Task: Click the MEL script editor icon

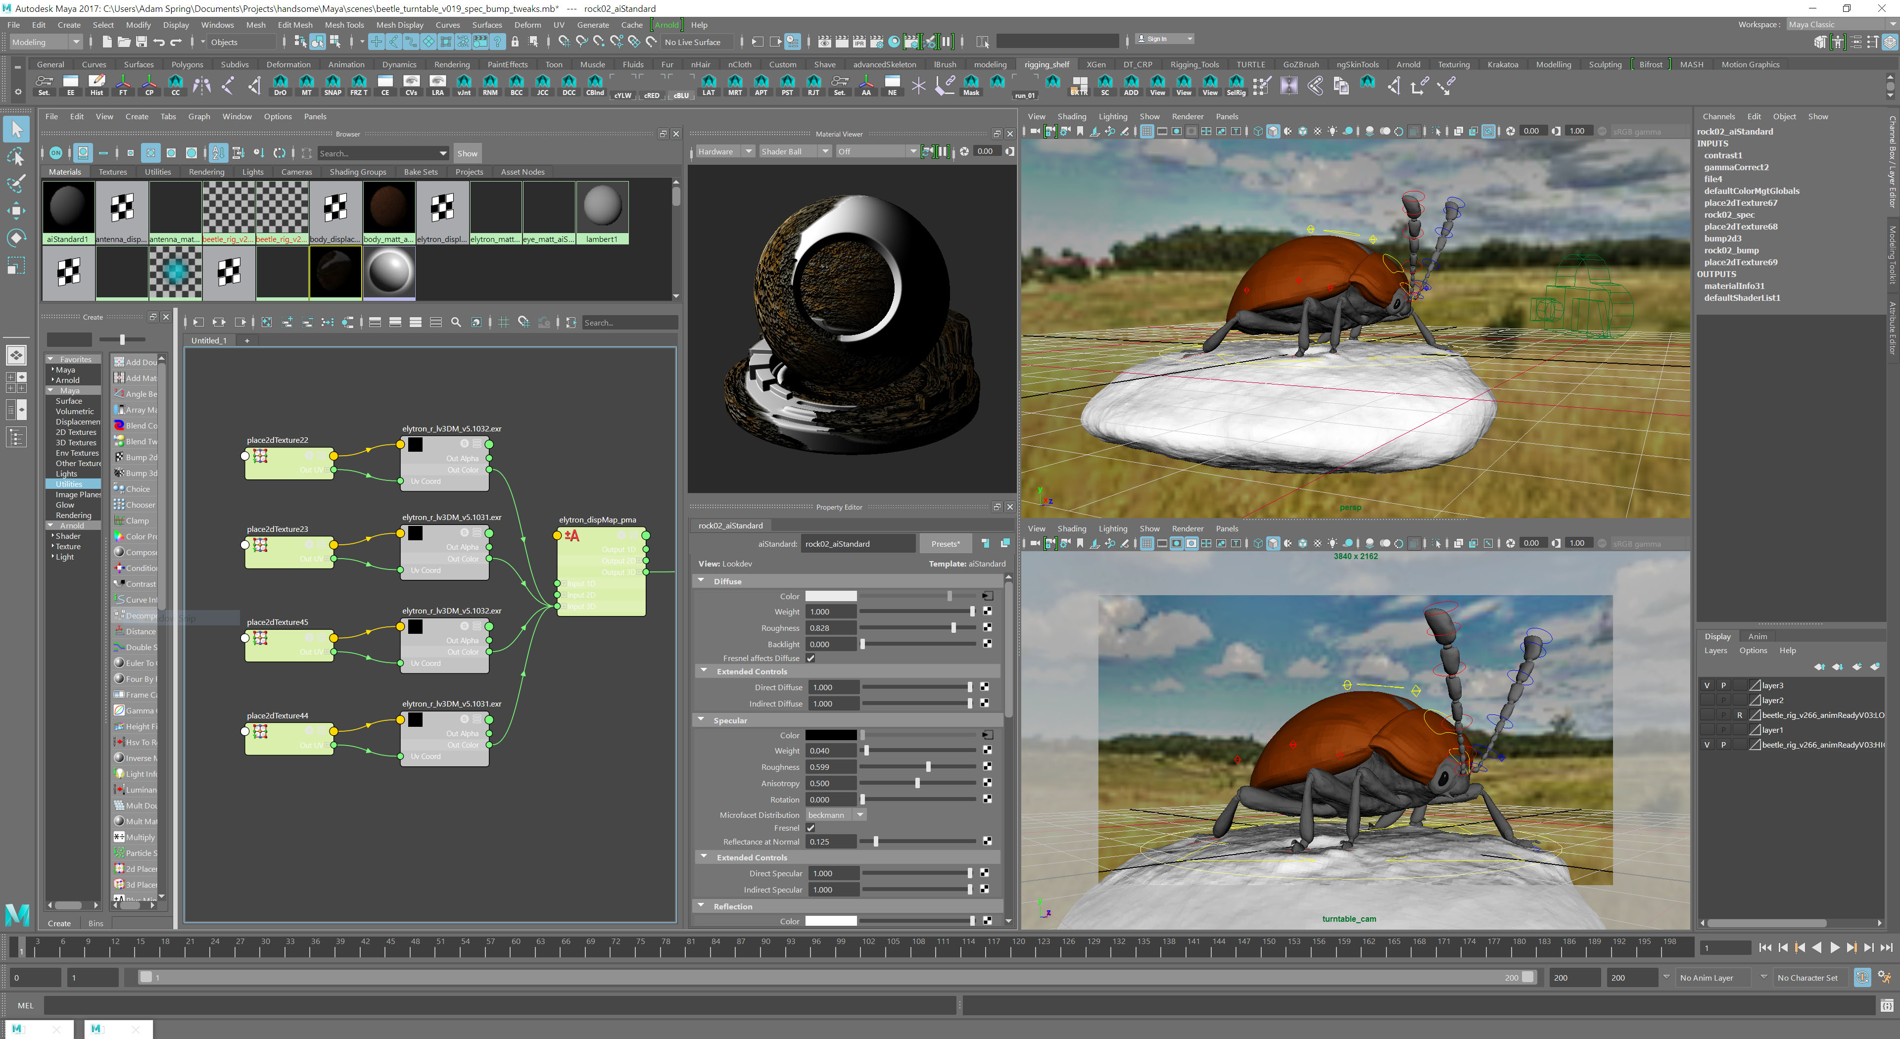Action: click(1887, 1005)
